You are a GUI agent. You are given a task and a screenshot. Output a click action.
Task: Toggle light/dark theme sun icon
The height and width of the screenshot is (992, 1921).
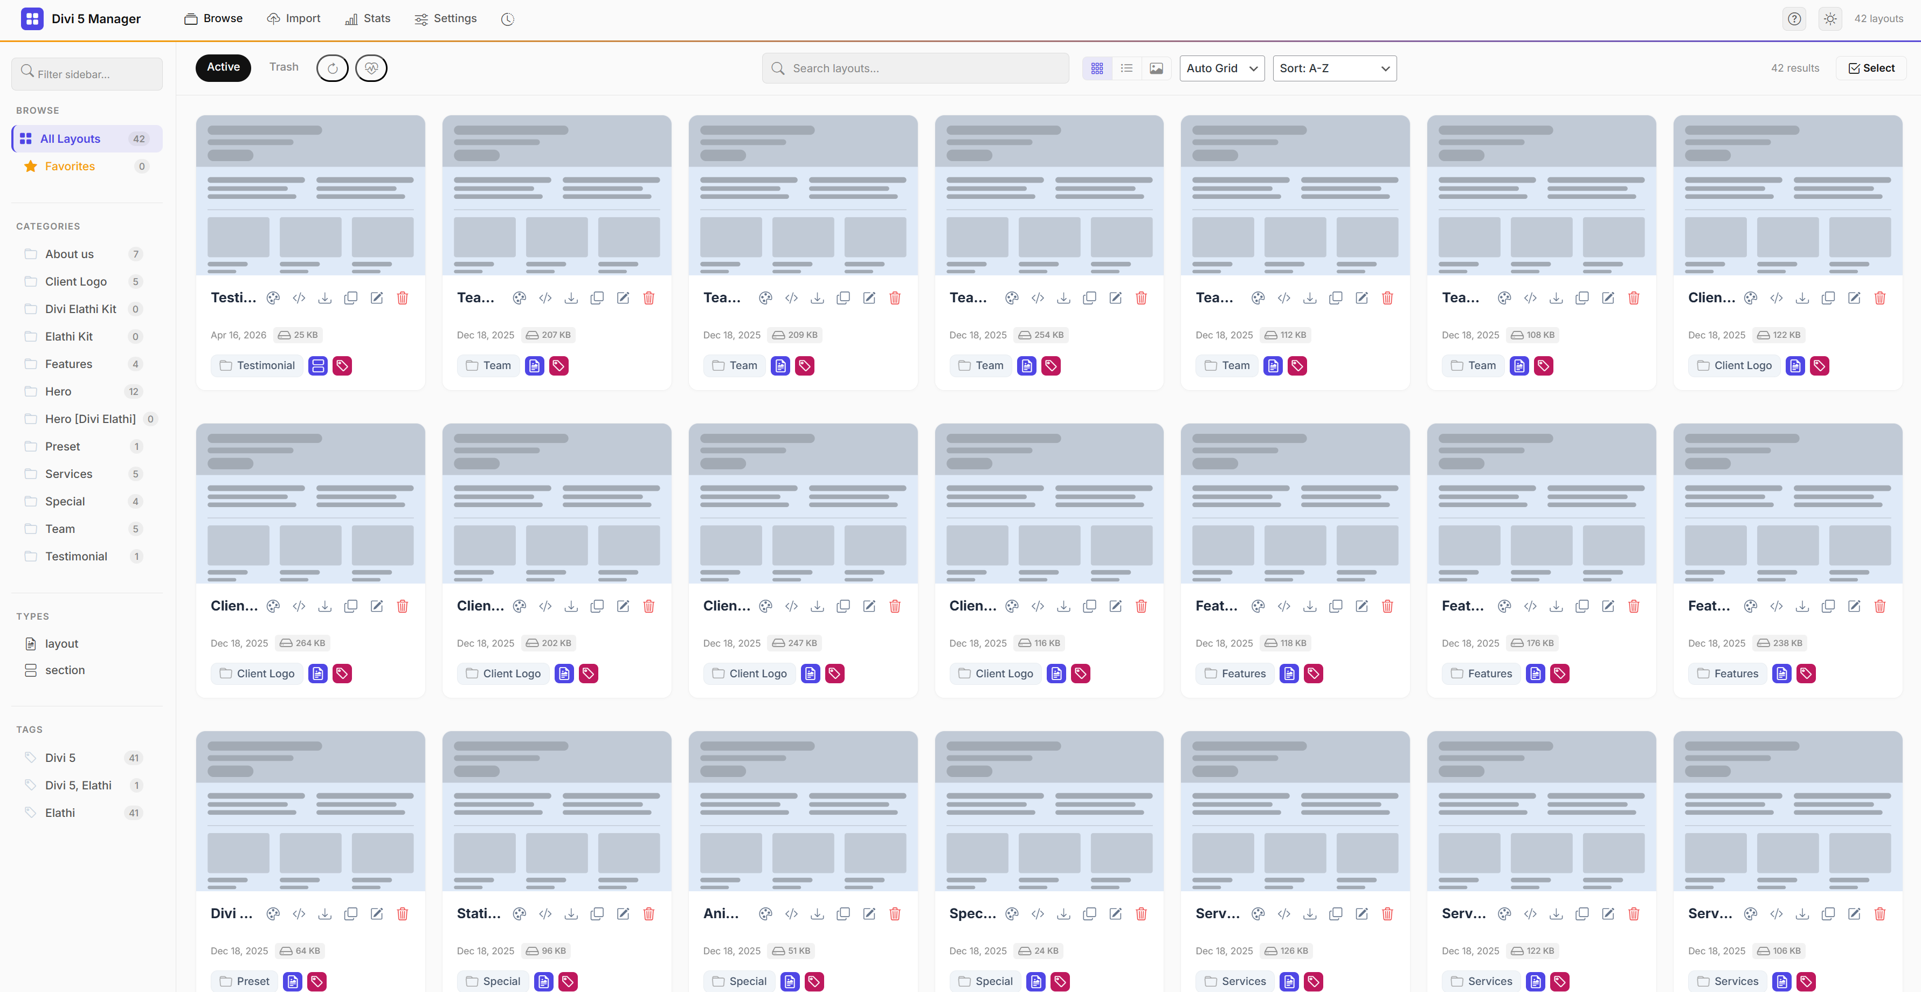click(x=1830, y=19)
